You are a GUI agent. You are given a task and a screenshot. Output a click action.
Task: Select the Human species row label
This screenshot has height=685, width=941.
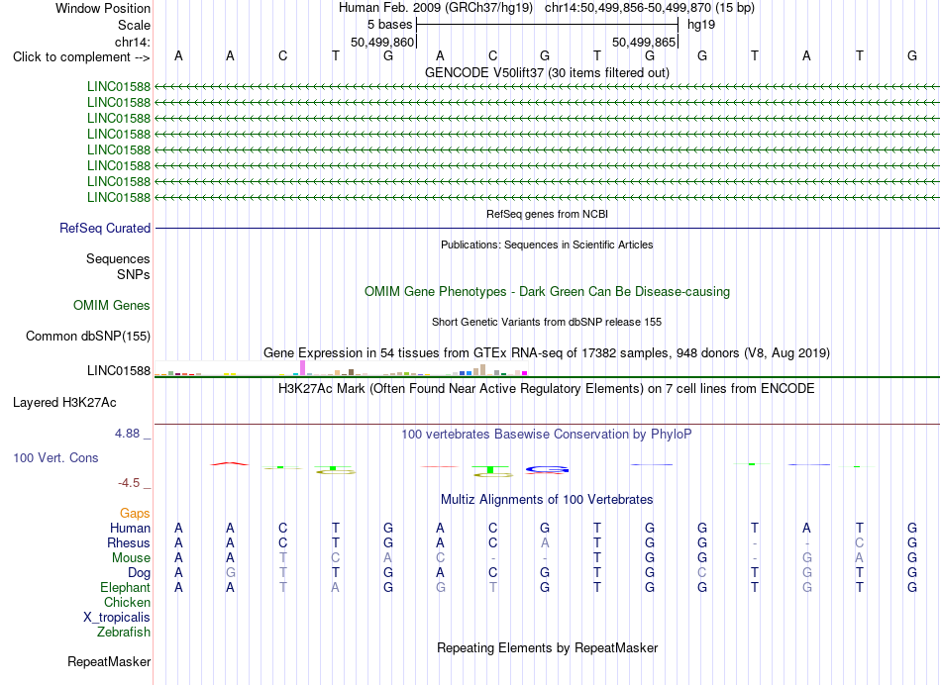[x=130, y=528]
